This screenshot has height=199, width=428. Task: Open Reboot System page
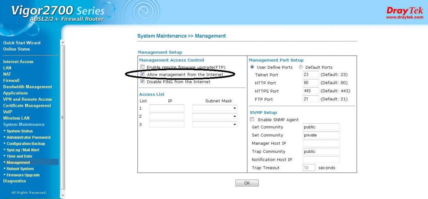pos(20,169)
